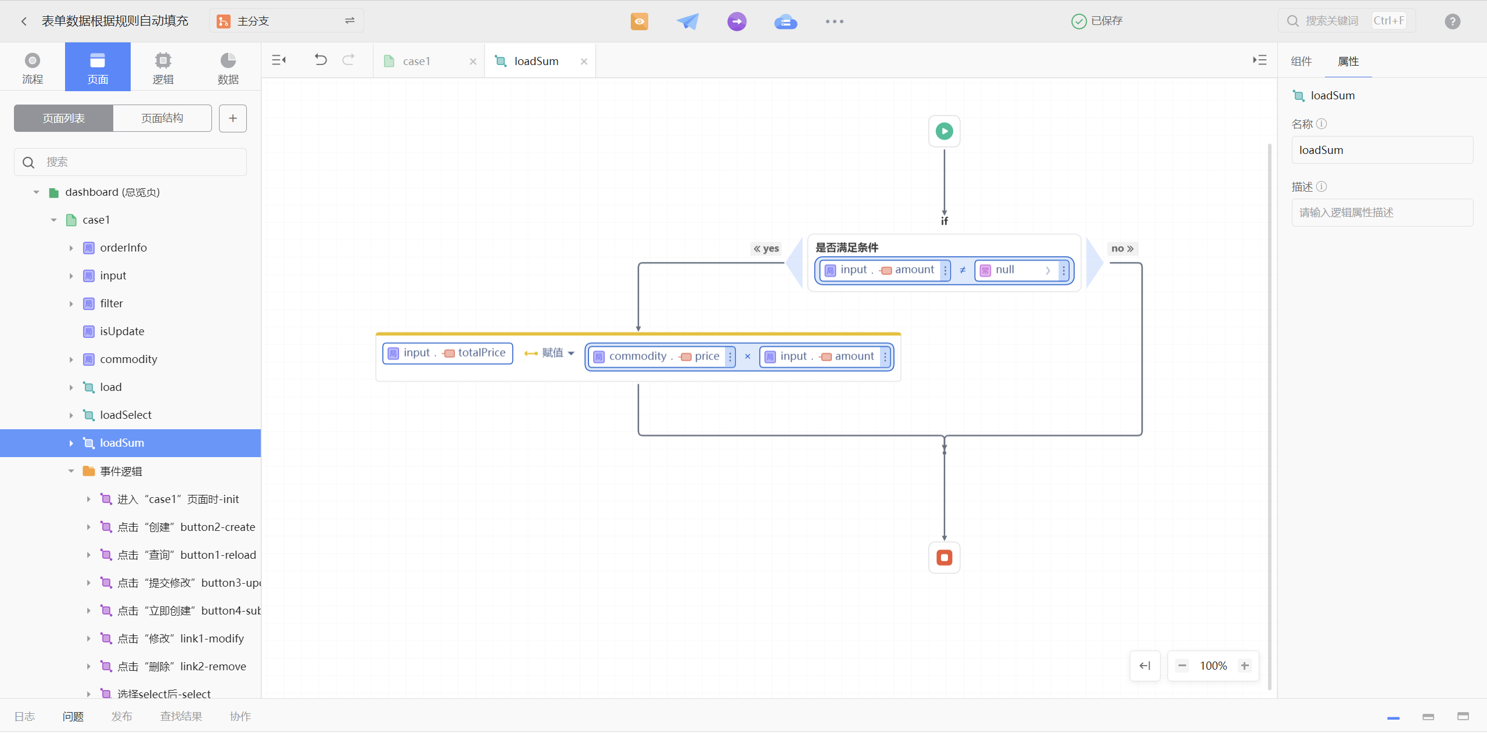1487x733 pixels.
Task: Expand the null constant chevron
Action: [x=1048, y=271]
